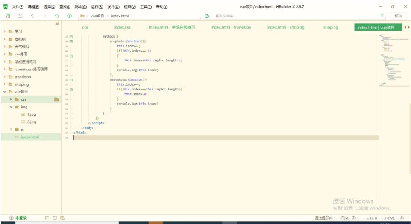
Task: Toggle fold marker on prephoto function line
Action: click(x=71, y=41)
